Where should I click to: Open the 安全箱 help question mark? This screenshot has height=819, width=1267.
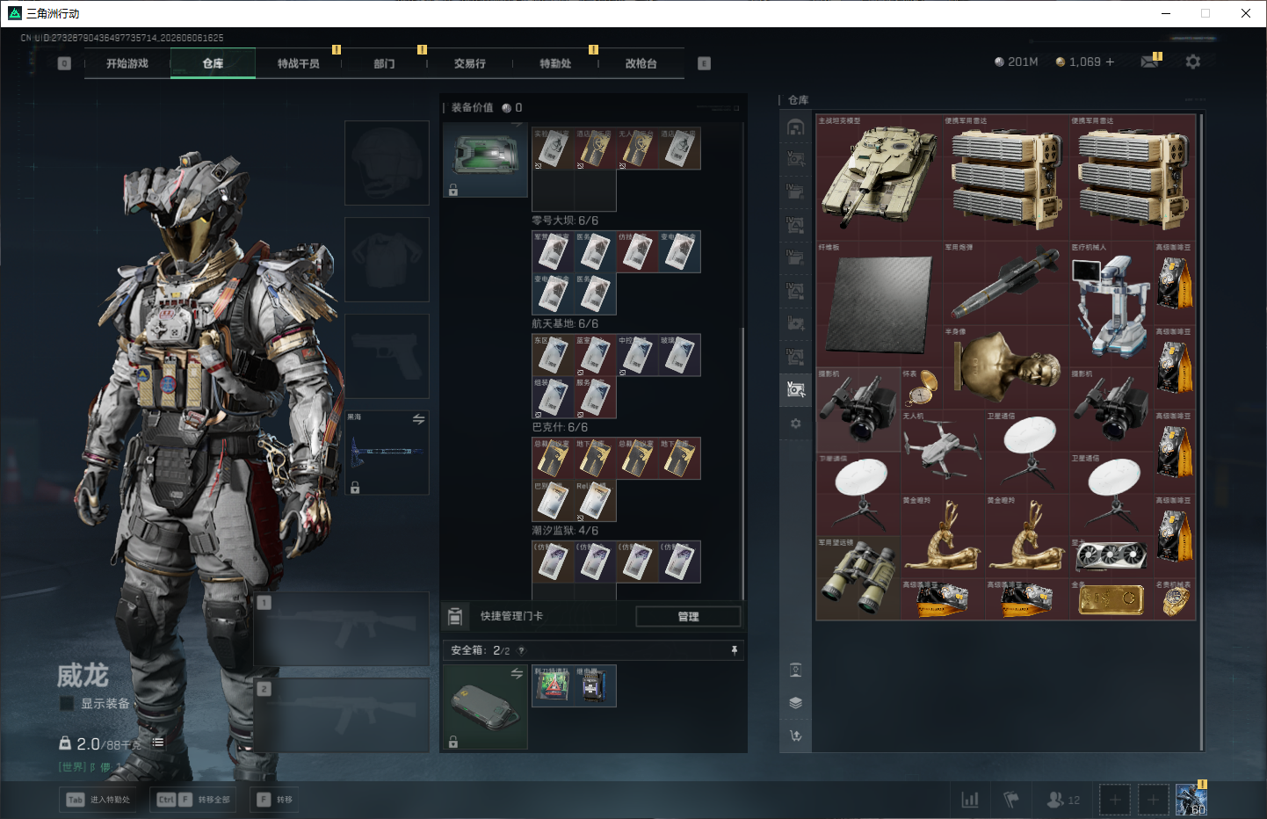tap(521, 650)
